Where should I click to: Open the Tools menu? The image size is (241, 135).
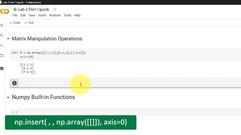(x=67, y=15)
